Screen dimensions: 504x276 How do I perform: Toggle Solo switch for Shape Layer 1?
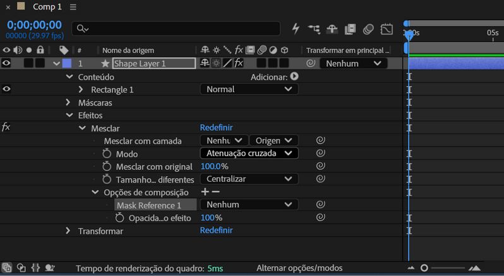(x=28, y=63)
